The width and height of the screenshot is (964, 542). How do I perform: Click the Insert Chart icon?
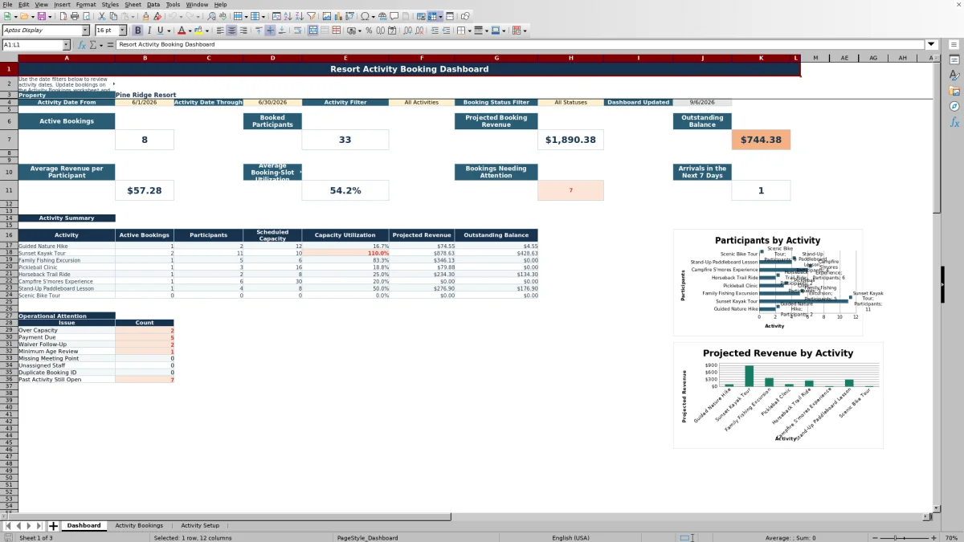click(338, 16)
